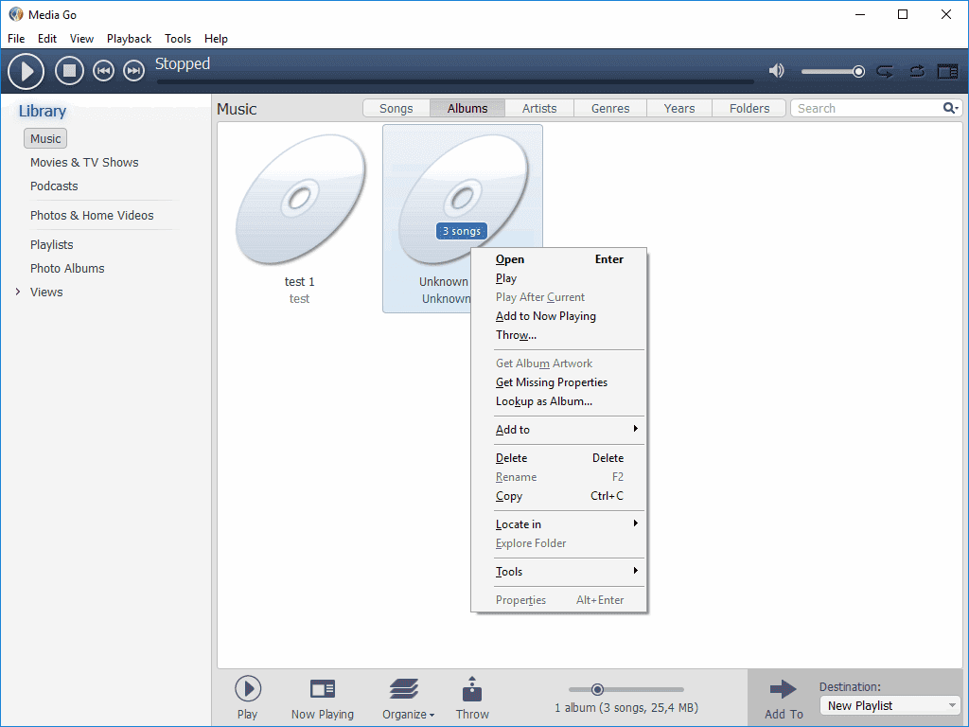Open the File menu
This screenshot has width=969, height=727.
pyautogui.click(x=16, y=38)
